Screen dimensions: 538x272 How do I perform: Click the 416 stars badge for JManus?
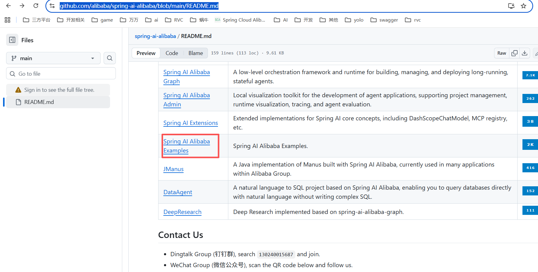530,168
